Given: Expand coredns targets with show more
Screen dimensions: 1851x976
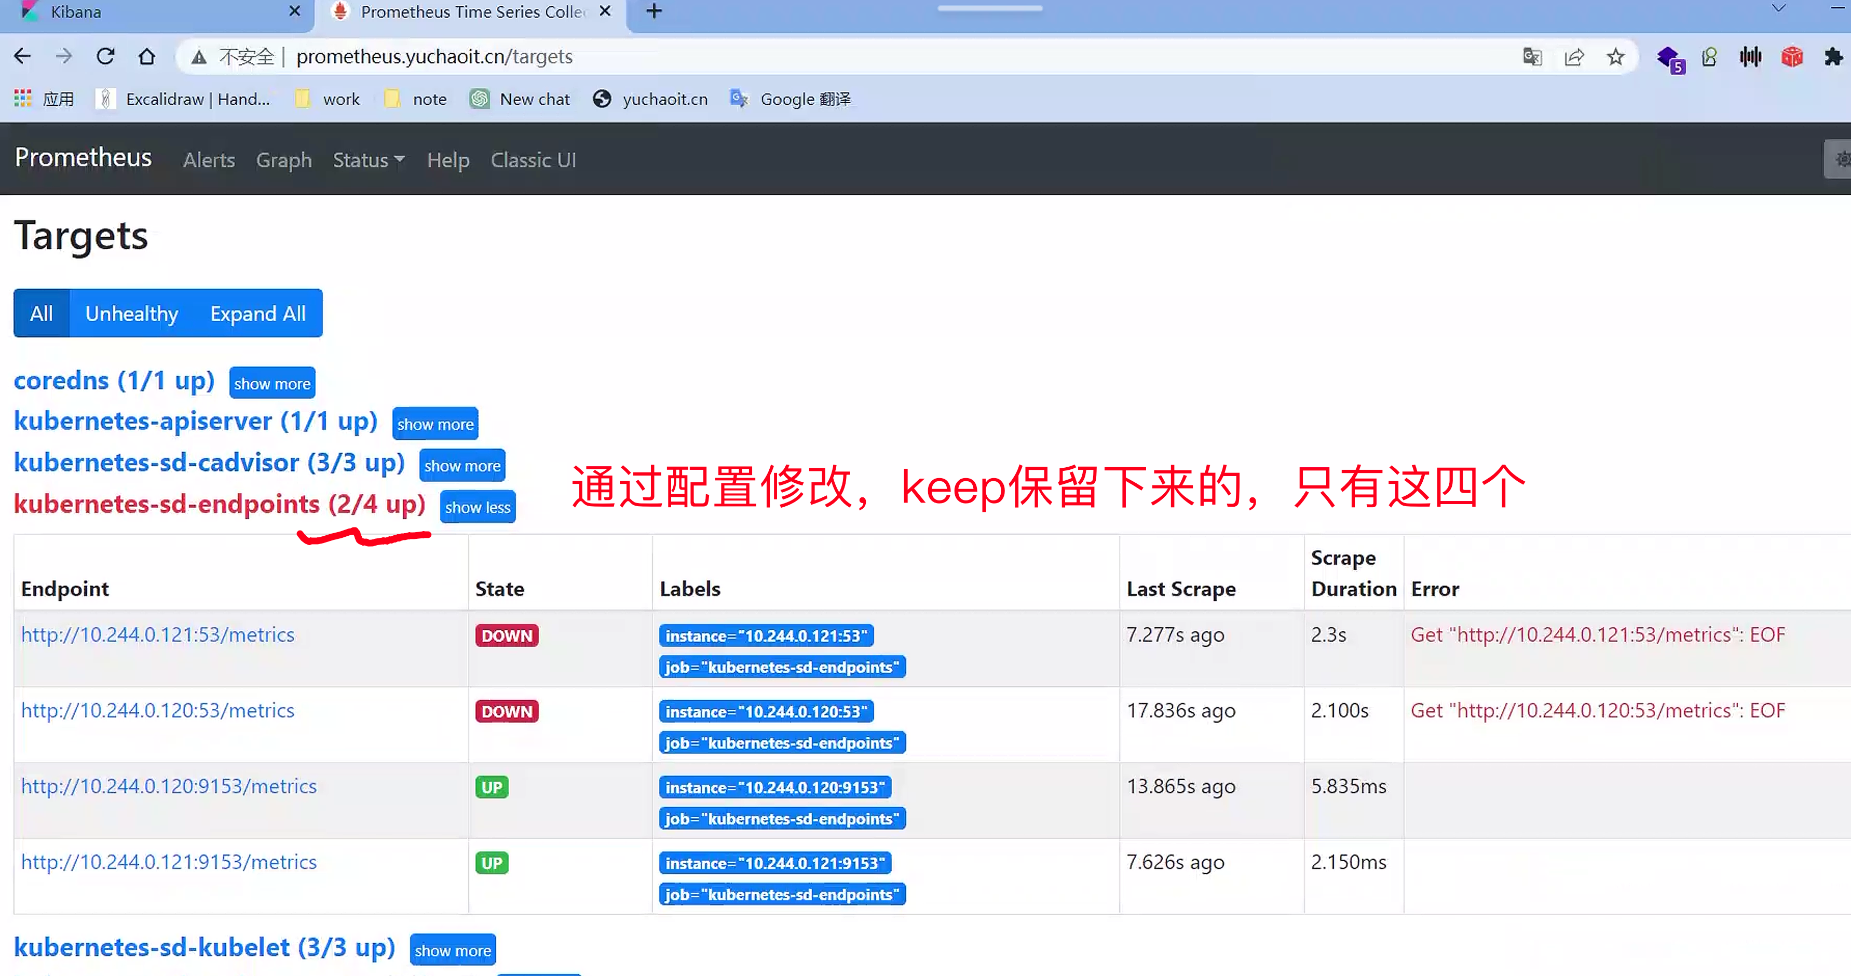Looking at the screenshot, I should click(271, 383).
